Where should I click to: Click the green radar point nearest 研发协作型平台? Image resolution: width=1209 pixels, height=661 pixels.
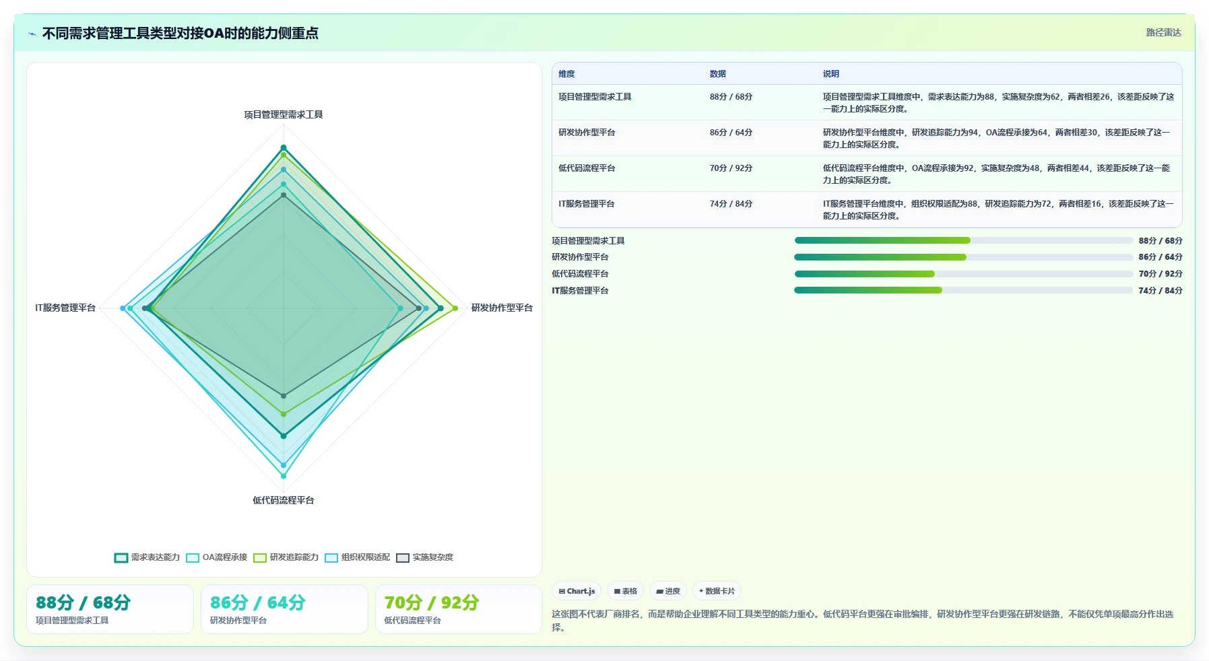tap(455, 308)
